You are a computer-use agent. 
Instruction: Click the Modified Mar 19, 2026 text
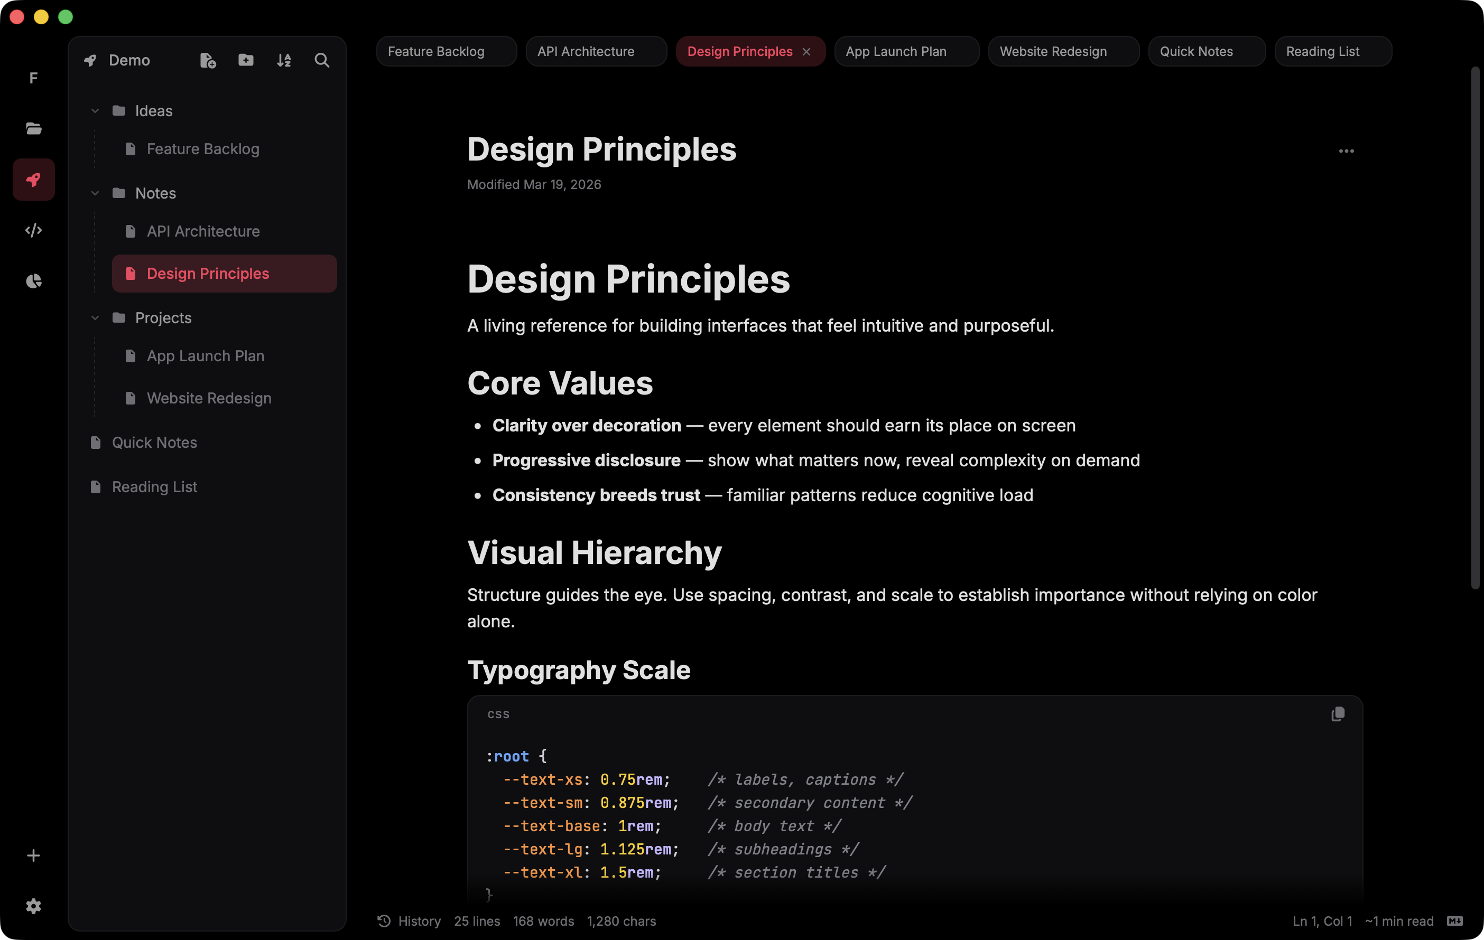coord(534,185)
